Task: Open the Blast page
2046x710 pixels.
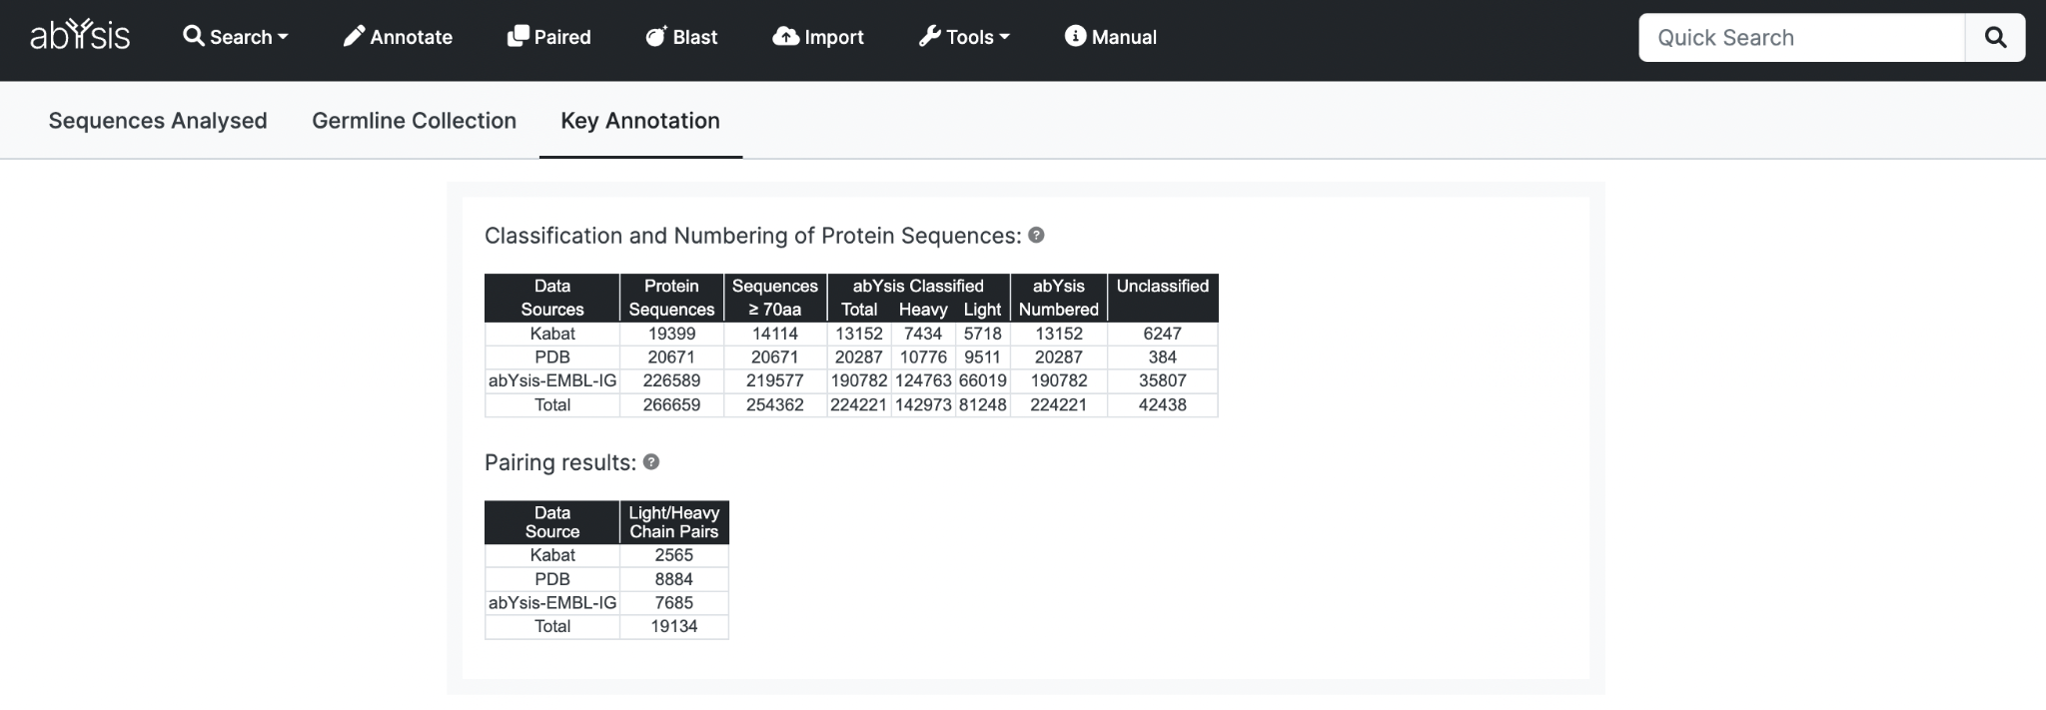Action: [x=681, y=37]
